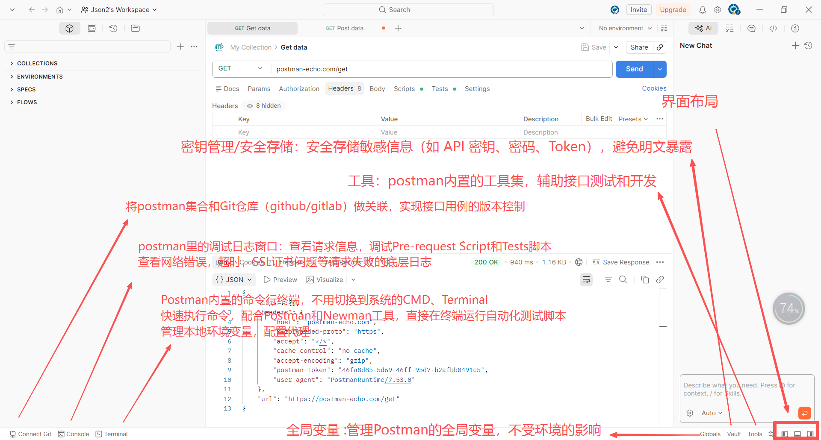Open the JSON response format dropdown
The height and width of the screenshot is (440, 821).
tap(234, 279)
